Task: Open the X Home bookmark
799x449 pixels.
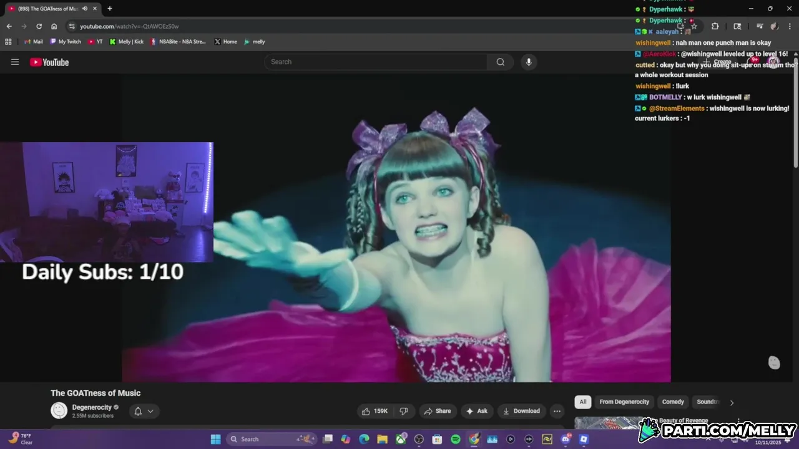Action: pyautogui.click(x=225, y=42)
